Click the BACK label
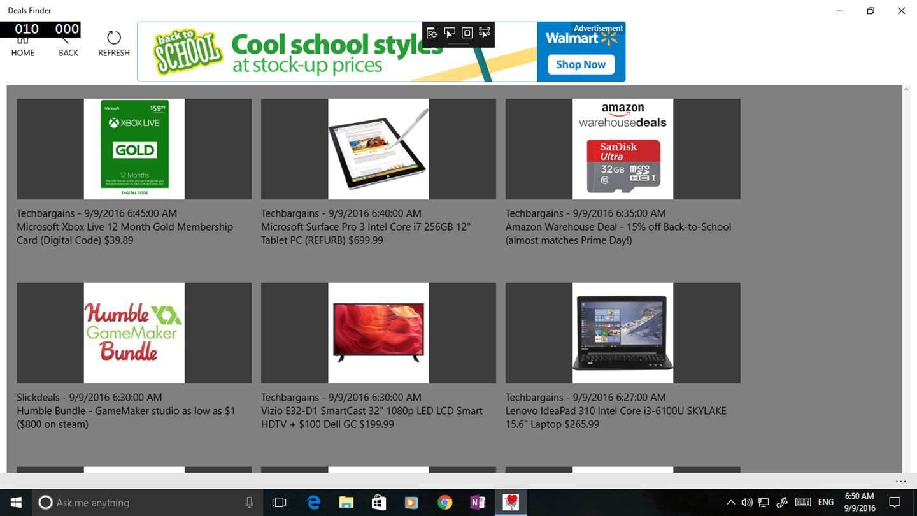The width and height of the screenshot is (917, 516). pos(68,53)
